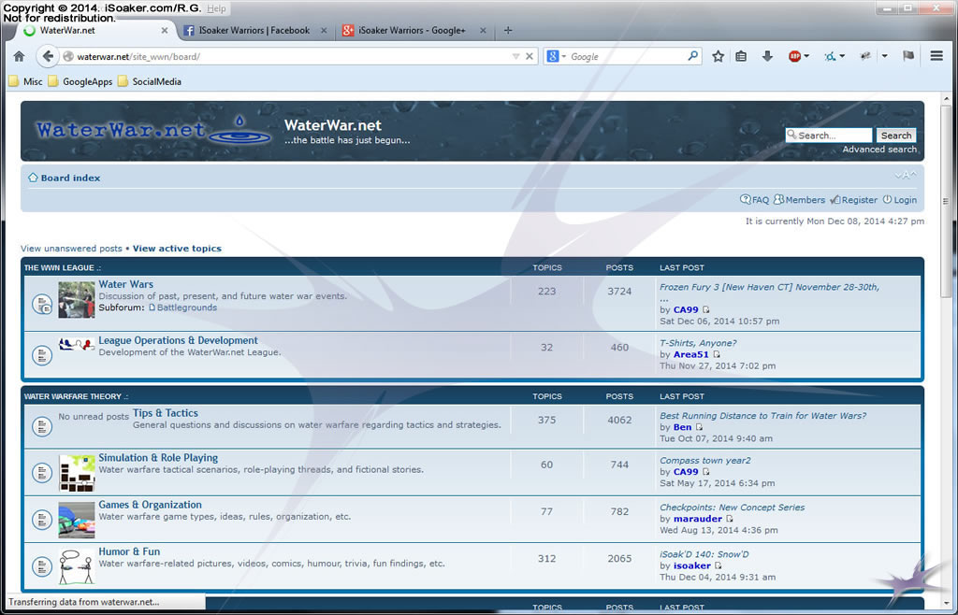The image size is (958, 615).
Task: Click the Games & Organization thumbnail
Action: (x=77, y=520)
